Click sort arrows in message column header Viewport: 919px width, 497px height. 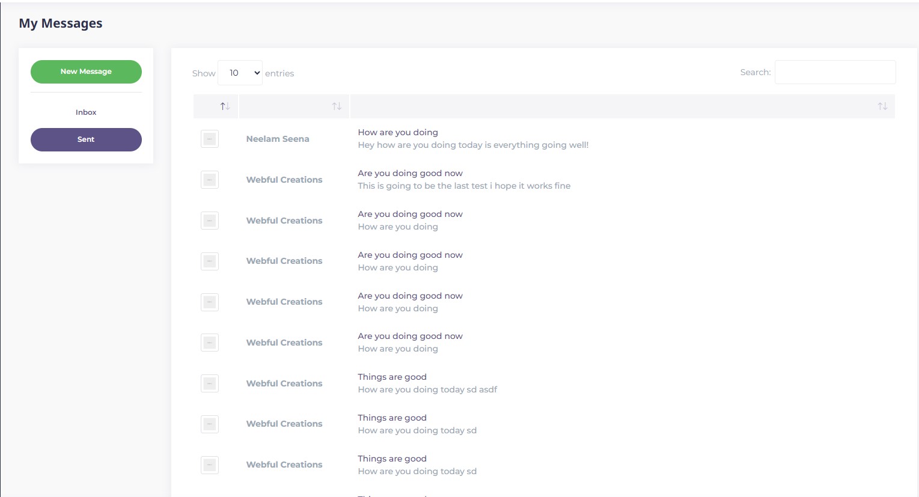coord(882,106)
